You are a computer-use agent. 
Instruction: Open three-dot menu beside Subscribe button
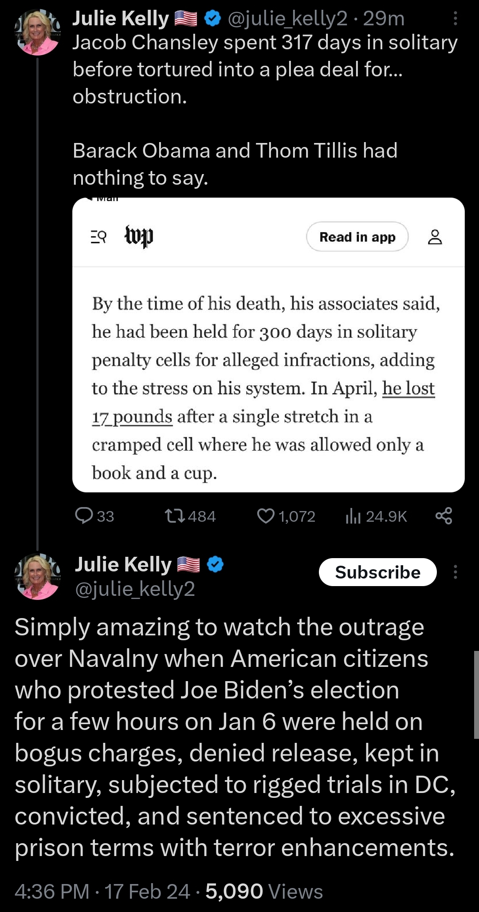pyautogui.click(x=455, y=572)
